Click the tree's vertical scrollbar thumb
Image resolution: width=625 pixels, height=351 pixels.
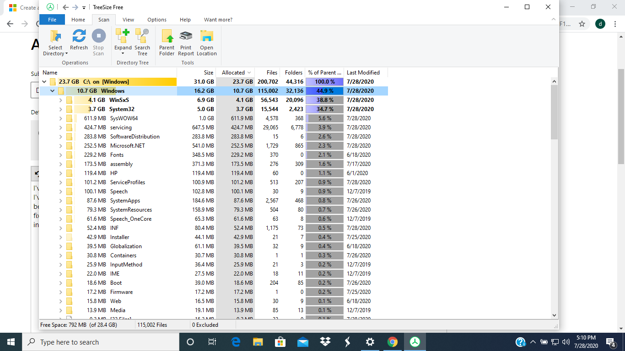click(x=554, y=112)
